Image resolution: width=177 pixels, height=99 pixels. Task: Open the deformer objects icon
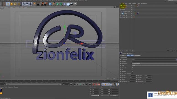(x=64, y=4)
